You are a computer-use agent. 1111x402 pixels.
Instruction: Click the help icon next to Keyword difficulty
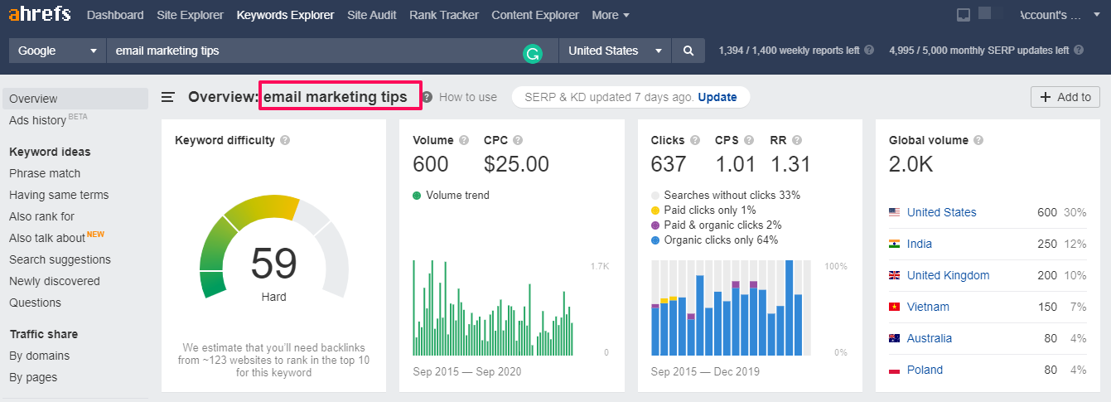(285, 140)
